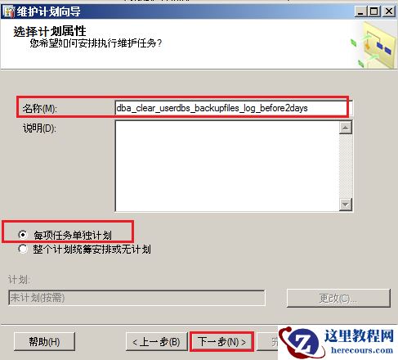This screenshot has height=360, width=398.
Task: Click the Maintenance Plan Wizard title bar icon
Action: 9,11
